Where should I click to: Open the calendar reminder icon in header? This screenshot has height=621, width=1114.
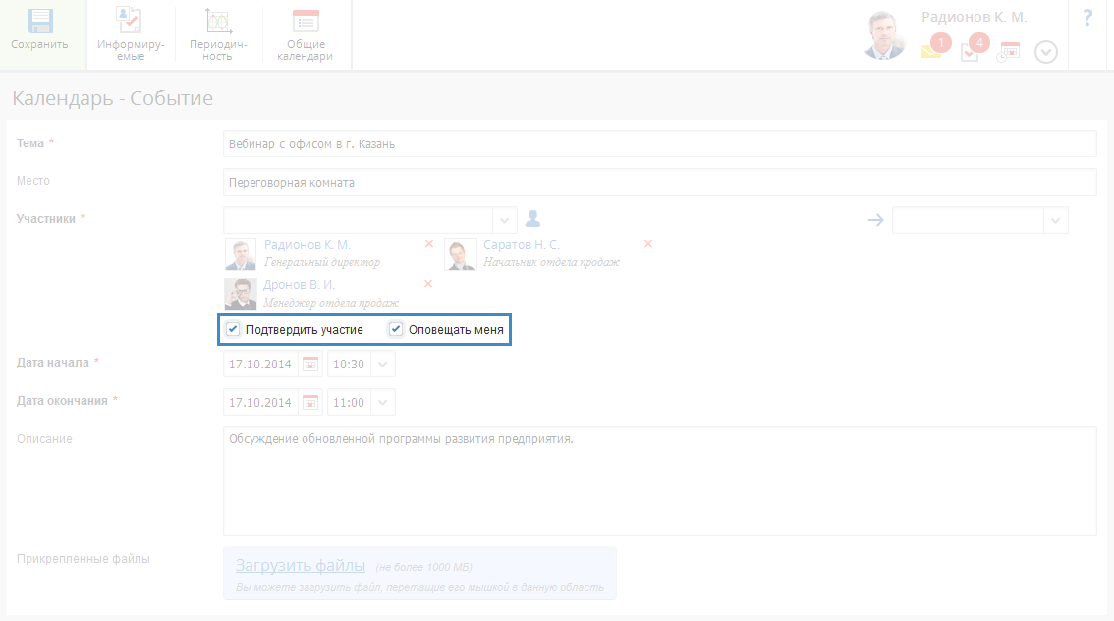[1008, 52]
